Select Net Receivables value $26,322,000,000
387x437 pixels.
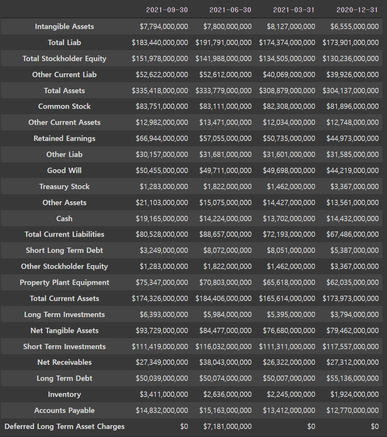pyautogui.click(x=289, y=362)
